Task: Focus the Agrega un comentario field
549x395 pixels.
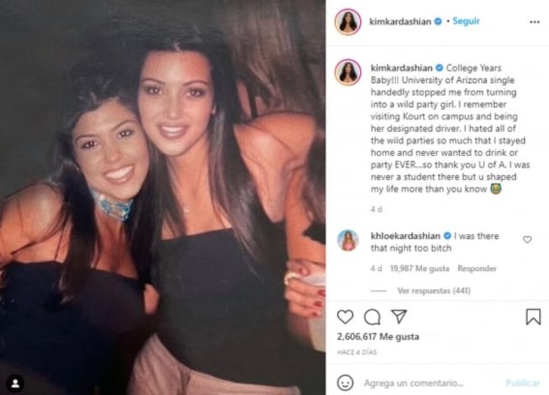Action: [431, 383]
